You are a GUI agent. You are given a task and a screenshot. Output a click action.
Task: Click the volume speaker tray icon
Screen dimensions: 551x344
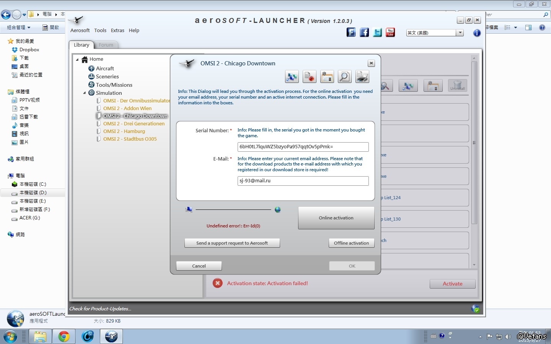(508, 337)
